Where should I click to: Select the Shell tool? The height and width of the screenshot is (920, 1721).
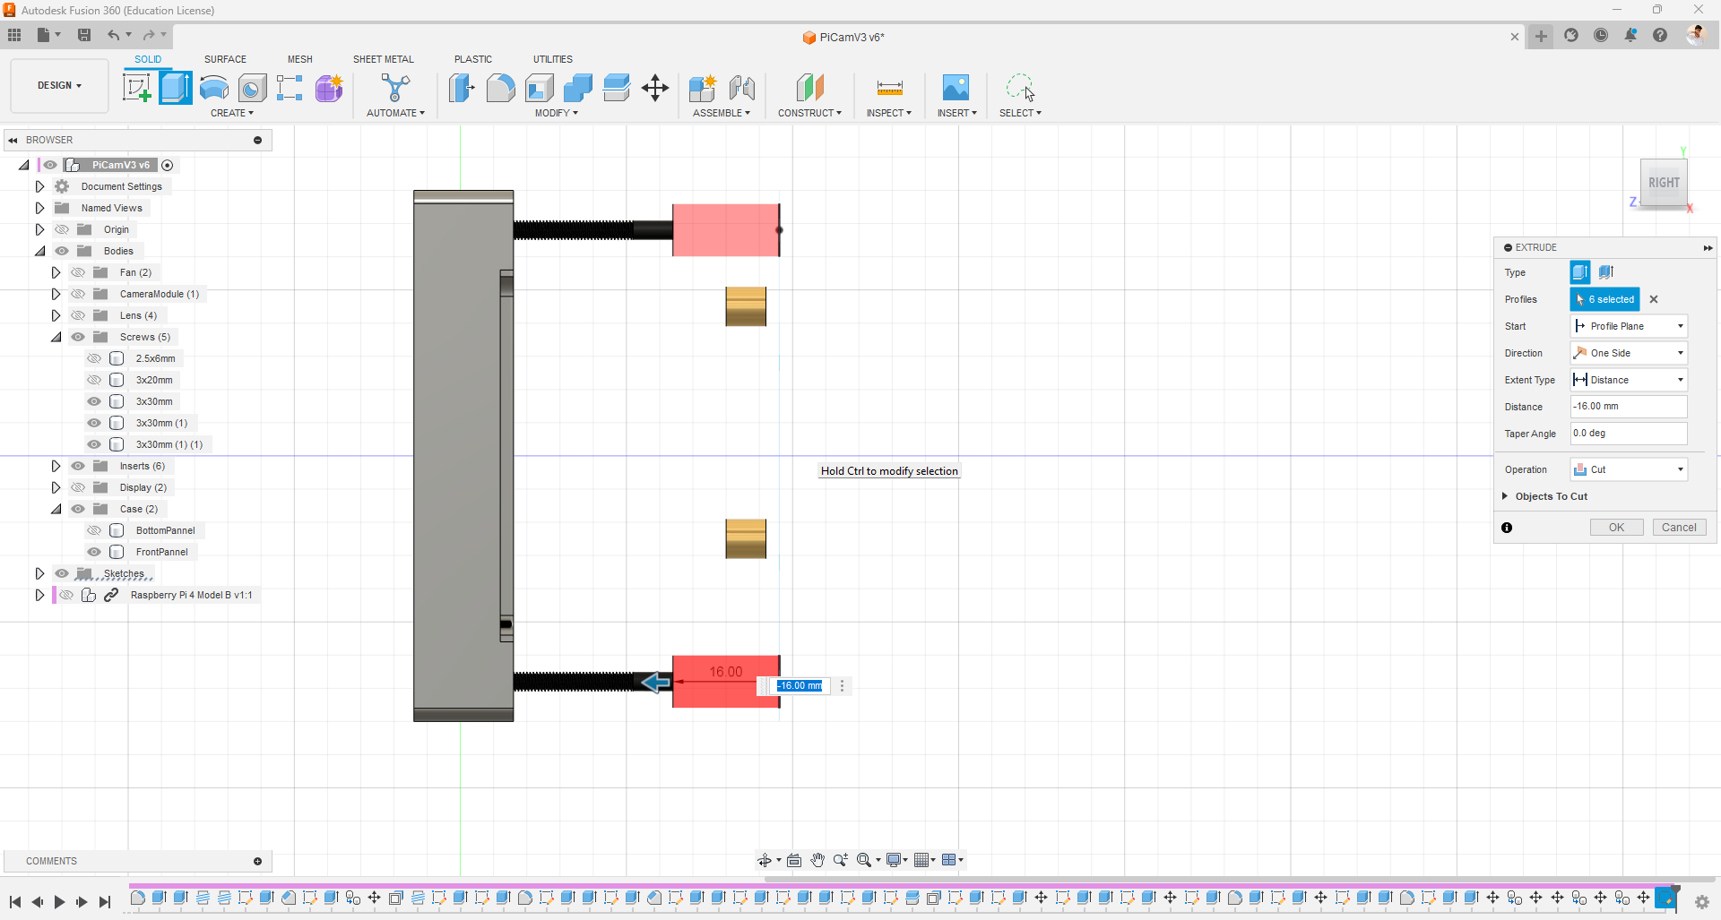540,88
